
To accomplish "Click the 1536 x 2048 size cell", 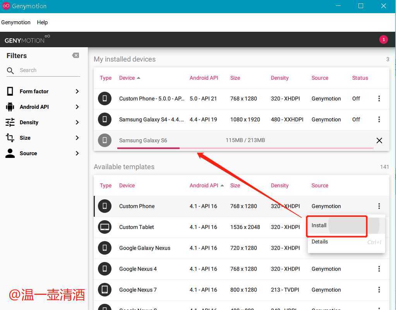I will (x=245, y=227).
